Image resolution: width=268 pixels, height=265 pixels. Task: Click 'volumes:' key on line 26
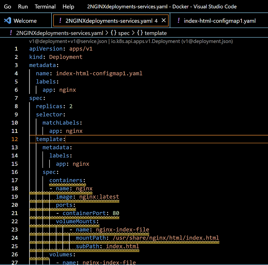coord(62,254)
